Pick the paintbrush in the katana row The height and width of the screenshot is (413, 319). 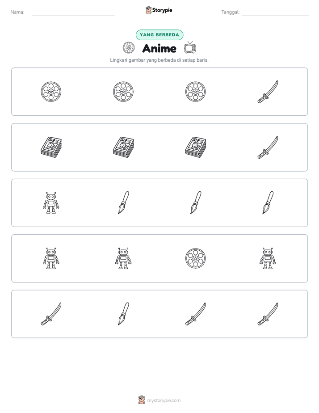point(123,314)
